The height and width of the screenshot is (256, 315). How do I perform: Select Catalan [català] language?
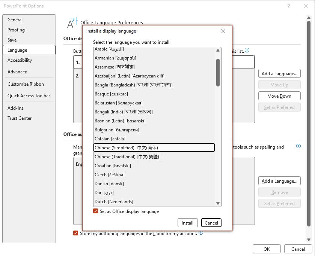coord(154,138)
